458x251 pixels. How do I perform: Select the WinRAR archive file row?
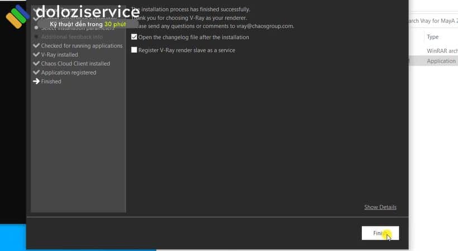coord(441,51)
